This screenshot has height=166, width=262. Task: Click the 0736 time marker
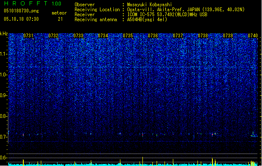[153, 36]
